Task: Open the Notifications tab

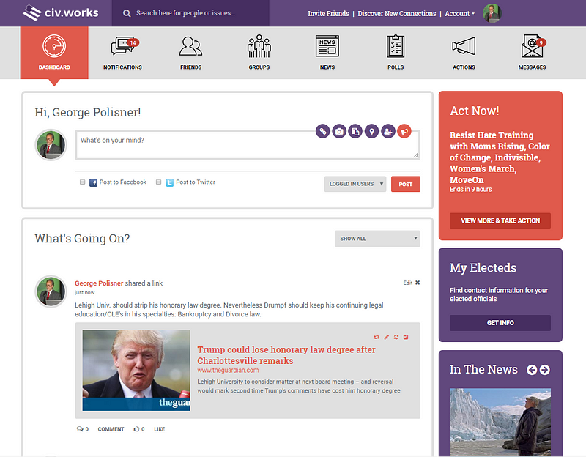Action: click(x=122, y=53)
